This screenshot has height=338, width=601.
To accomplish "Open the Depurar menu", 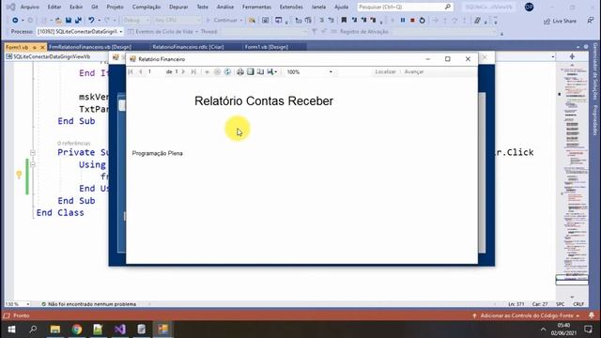I will (178, 7).
